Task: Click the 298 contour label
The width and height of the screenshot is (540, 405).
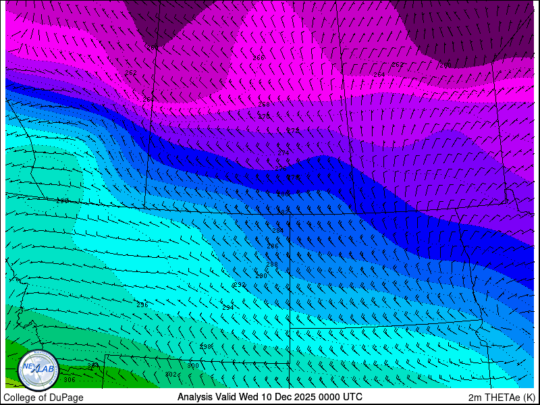Action: (205, 347)
